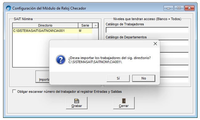This screenshot has height=120, width=200.
Task: Close the Reloj Checador configuration window
Action: tap(190, 8)
